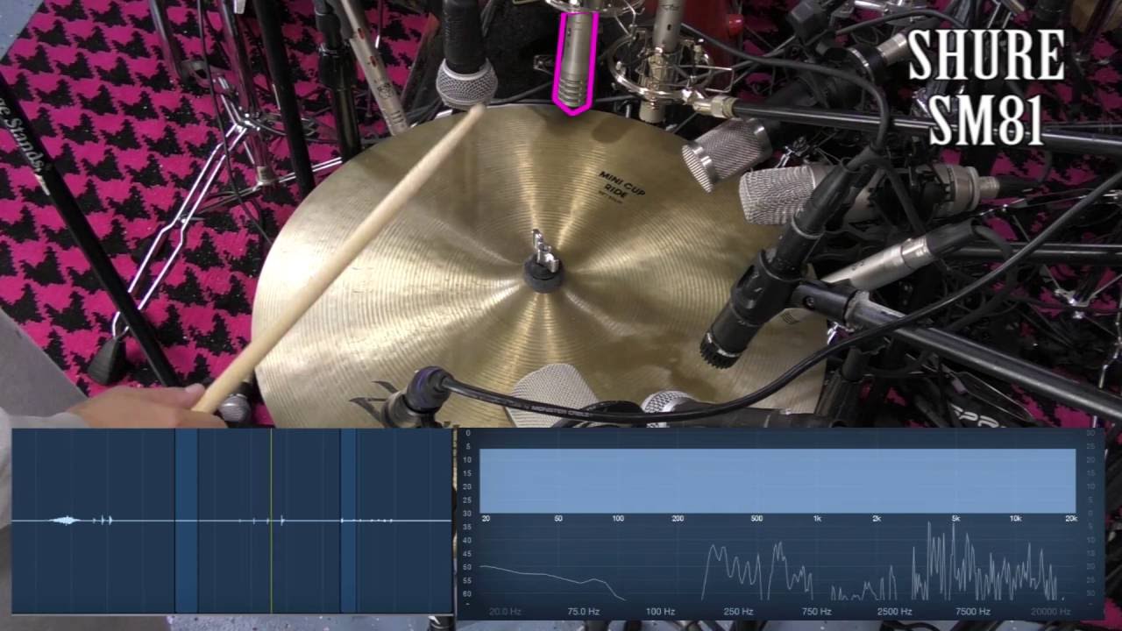Click the '250 Hz' frequency label
This screenshot has width=1122, height=631.
pos(738,612)
